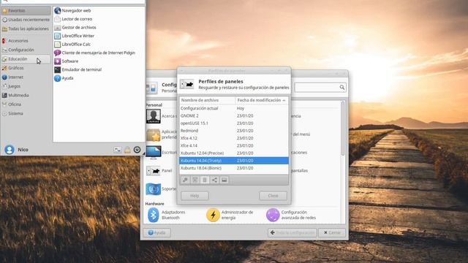
Task: Select the Xubuntu 14.04 (Trusty) profile
Action: (234, 161)
